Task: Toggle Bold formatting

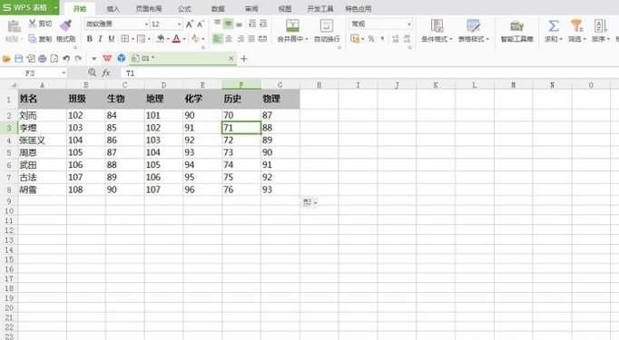Action: point(90,39)
